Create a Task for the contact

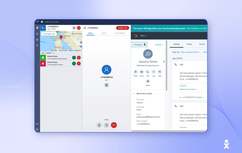[160, 72]
